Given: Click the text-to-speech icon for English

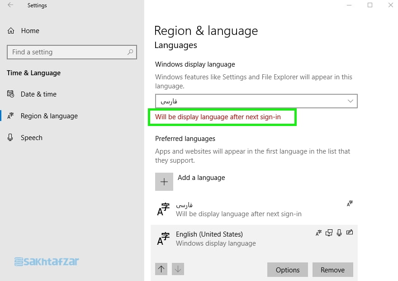Looking at the screenshot, I should tap(329, 233).
